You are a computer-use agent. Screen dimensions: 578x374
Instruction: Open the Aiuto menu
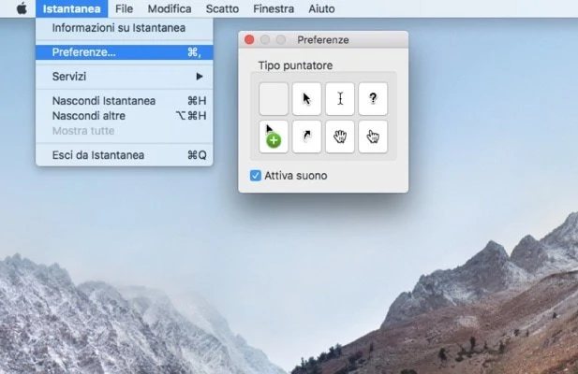tap(321, 8)
